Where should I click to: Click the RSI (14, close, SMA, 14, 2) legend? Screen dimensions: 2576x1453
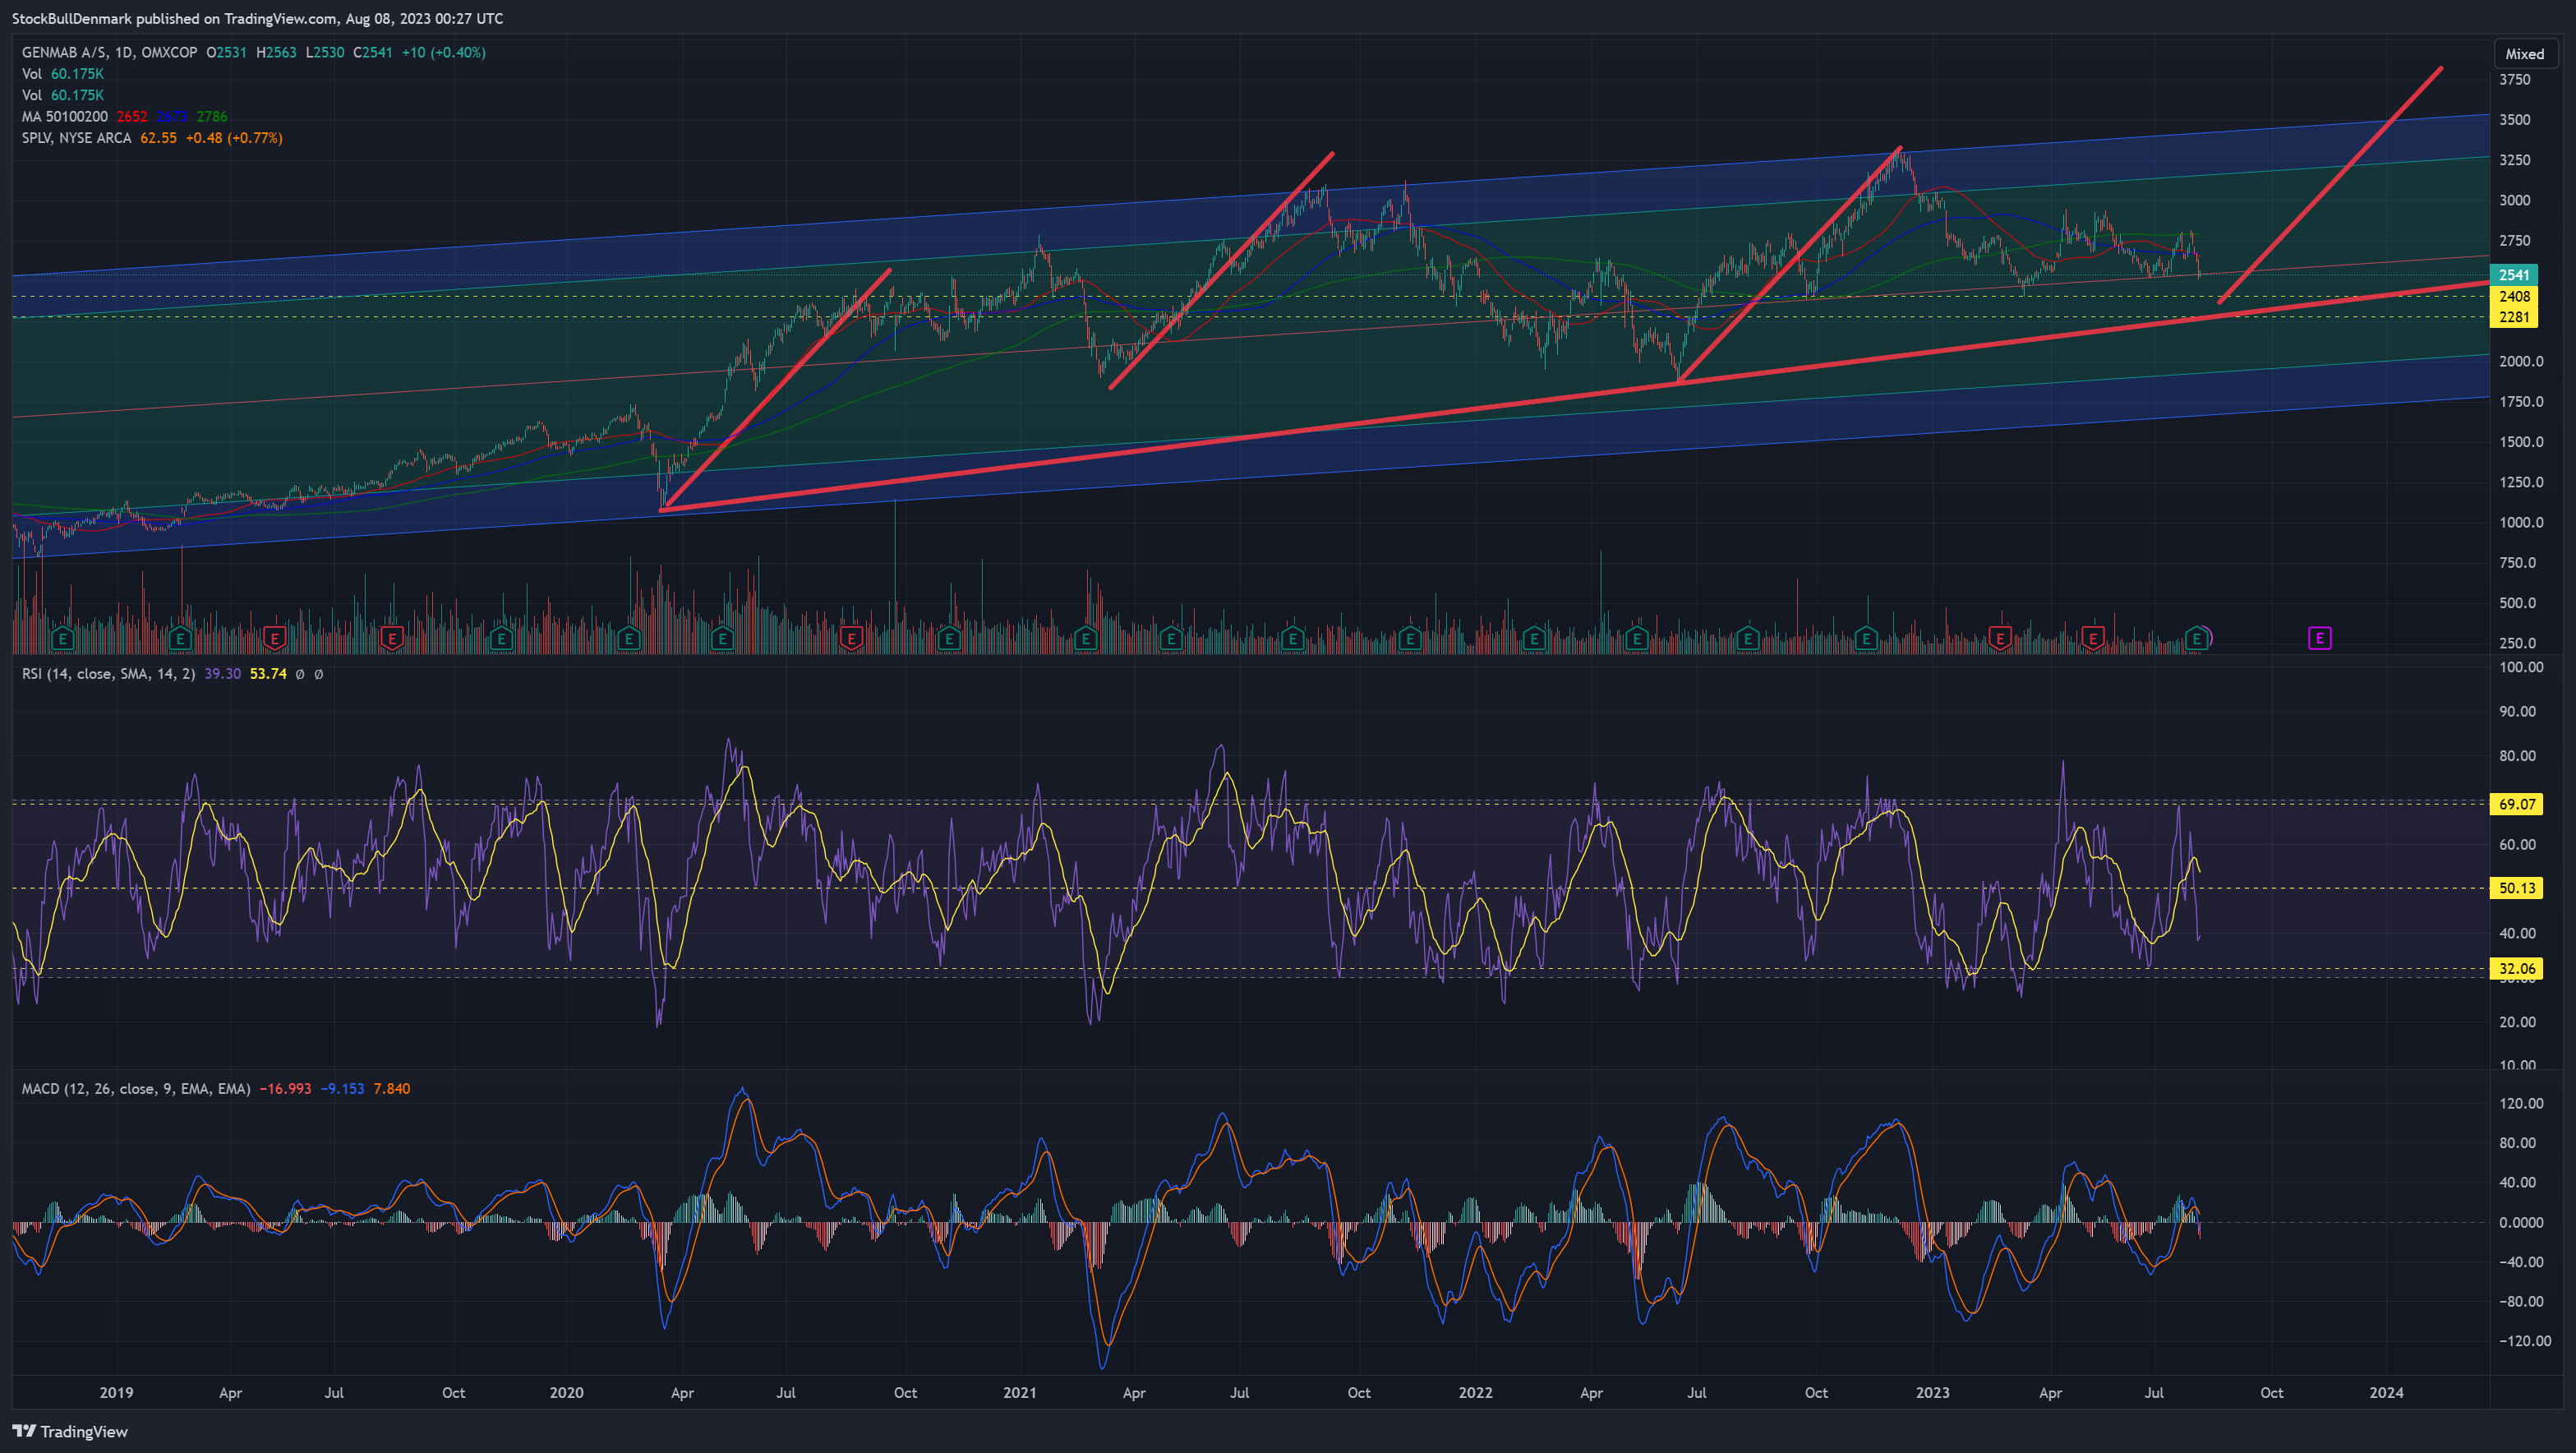point(109,674)
